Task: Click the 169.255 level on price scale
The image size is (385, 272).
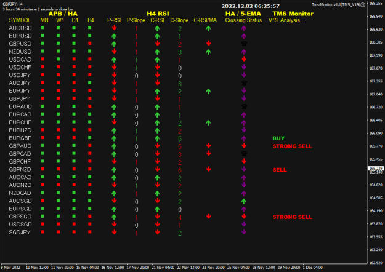Action: coord(376,4)
